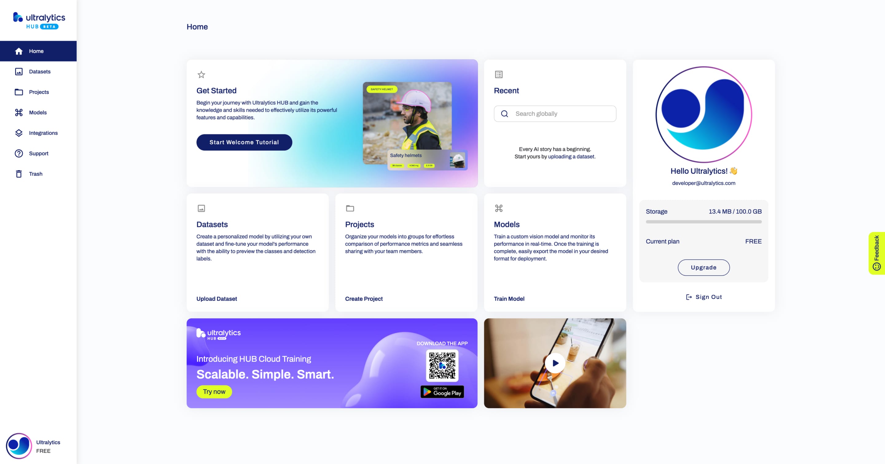Click the Trash icon in sidebar
The height and width of the screenshot is (464, 885).
click(x=19, y=174)
